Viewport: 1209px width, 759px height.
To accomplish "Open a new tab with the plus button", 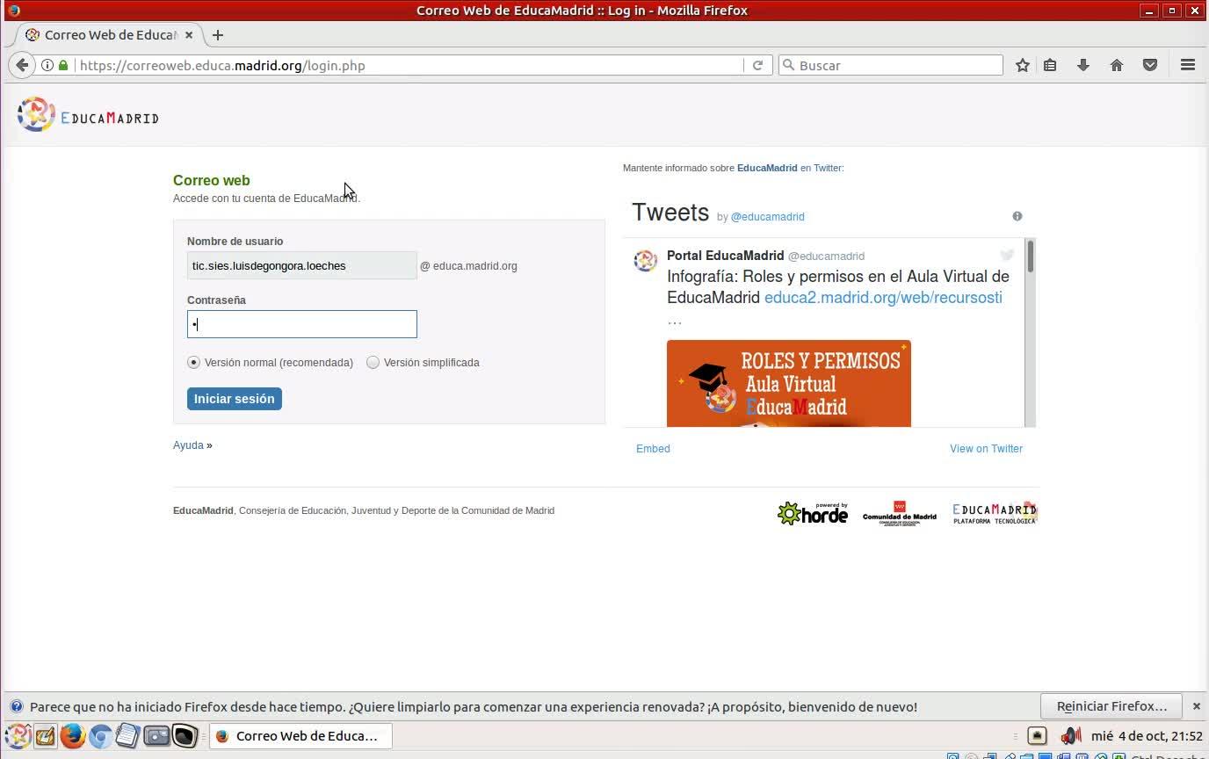I will [218, 35].
